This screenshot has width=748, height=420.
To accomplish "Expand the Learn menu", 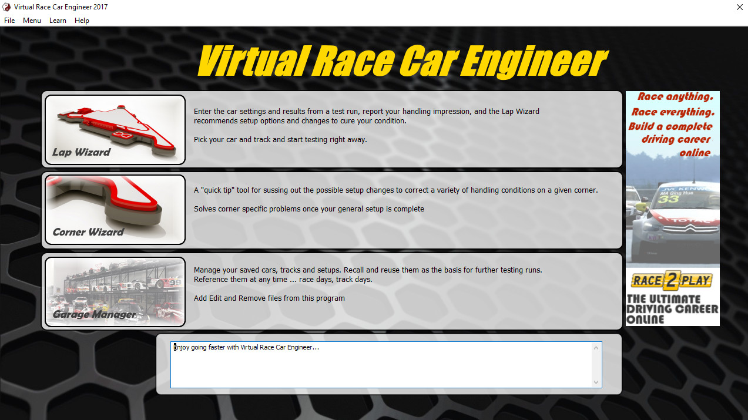I will click(58, 21).
